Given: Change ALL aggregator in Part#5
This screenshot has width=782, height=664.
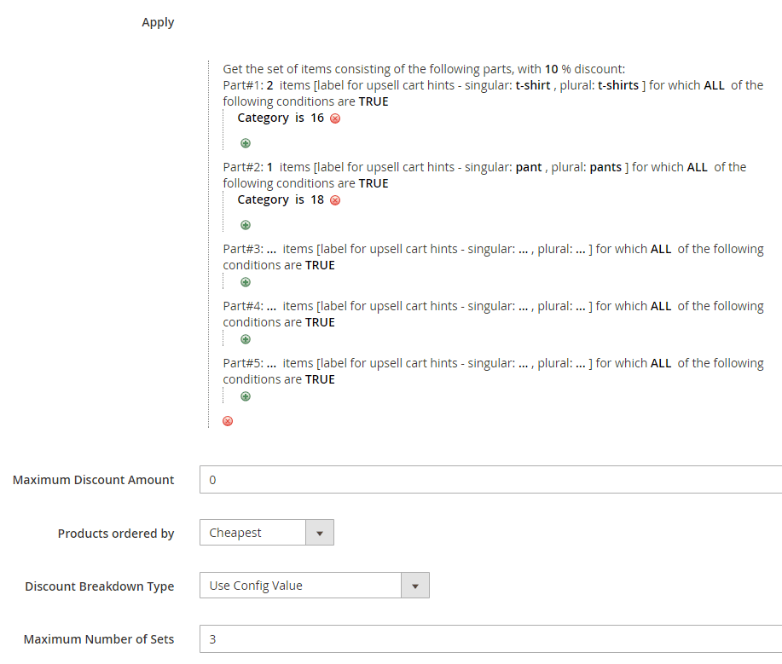Looking at the screenshot, I should pyautogui.click(x=661, y=363).
